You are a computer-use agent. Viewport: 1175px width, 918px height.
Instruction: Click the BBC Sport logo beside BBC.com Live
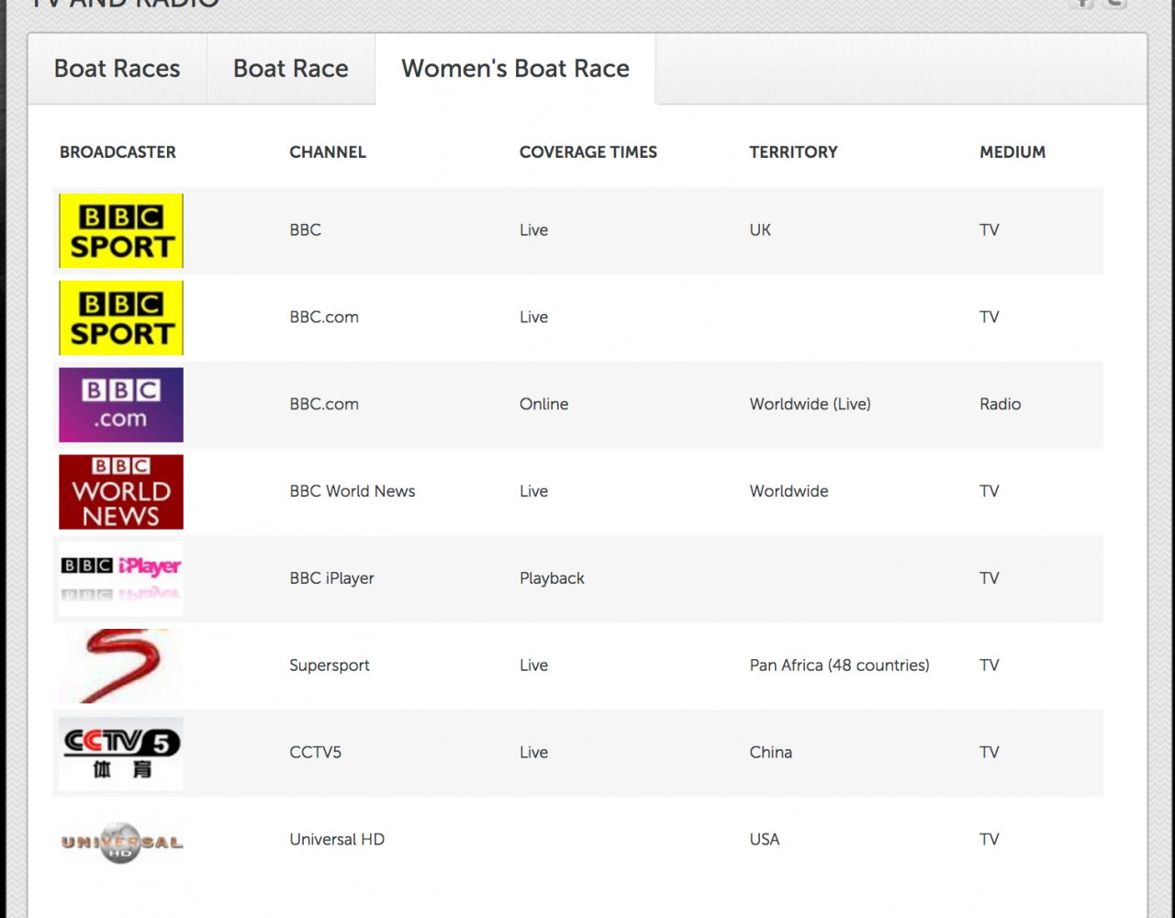tap(121, 318)
